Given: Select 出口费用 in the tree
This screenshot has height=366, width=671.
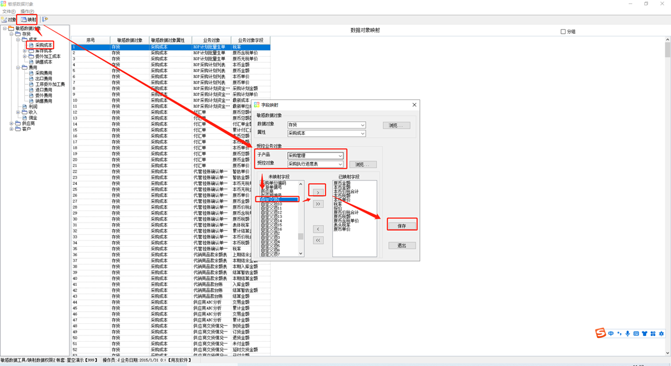Looking at the screenshot, I should pos(43,78).
